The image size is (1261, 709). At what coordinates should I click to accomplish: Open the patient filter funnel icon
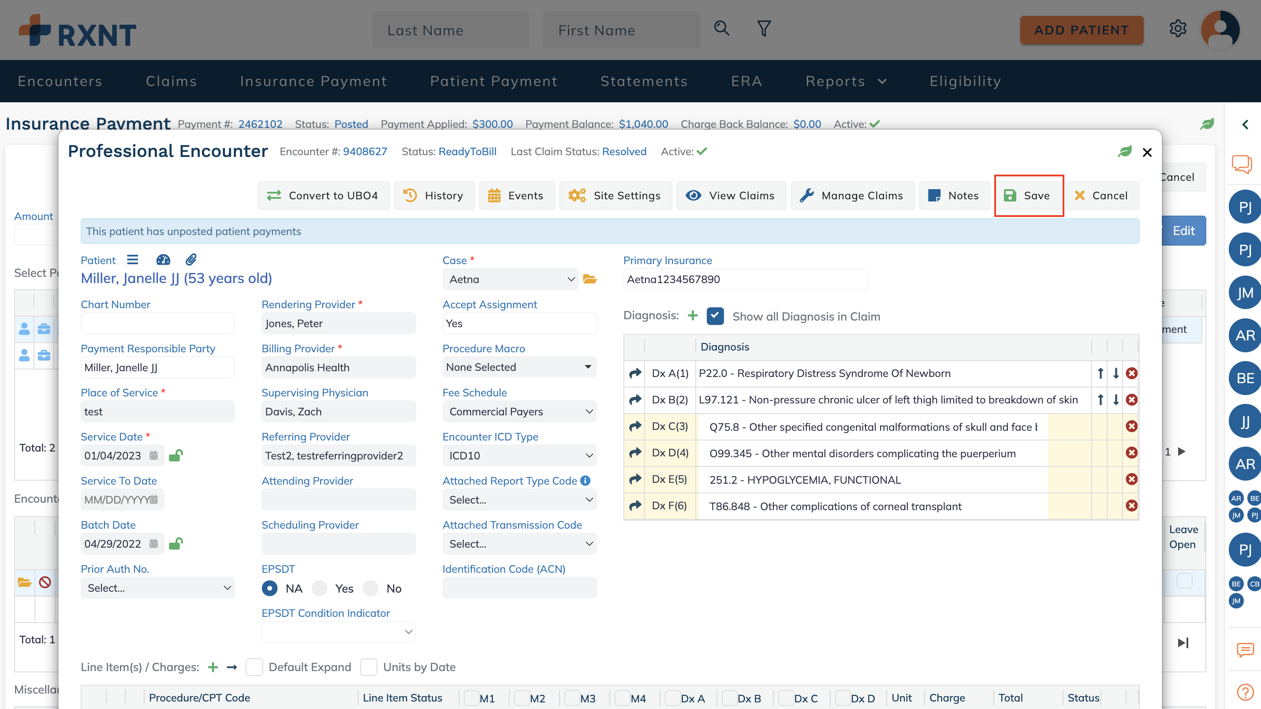pyautogui.click(x=764, y=28)
